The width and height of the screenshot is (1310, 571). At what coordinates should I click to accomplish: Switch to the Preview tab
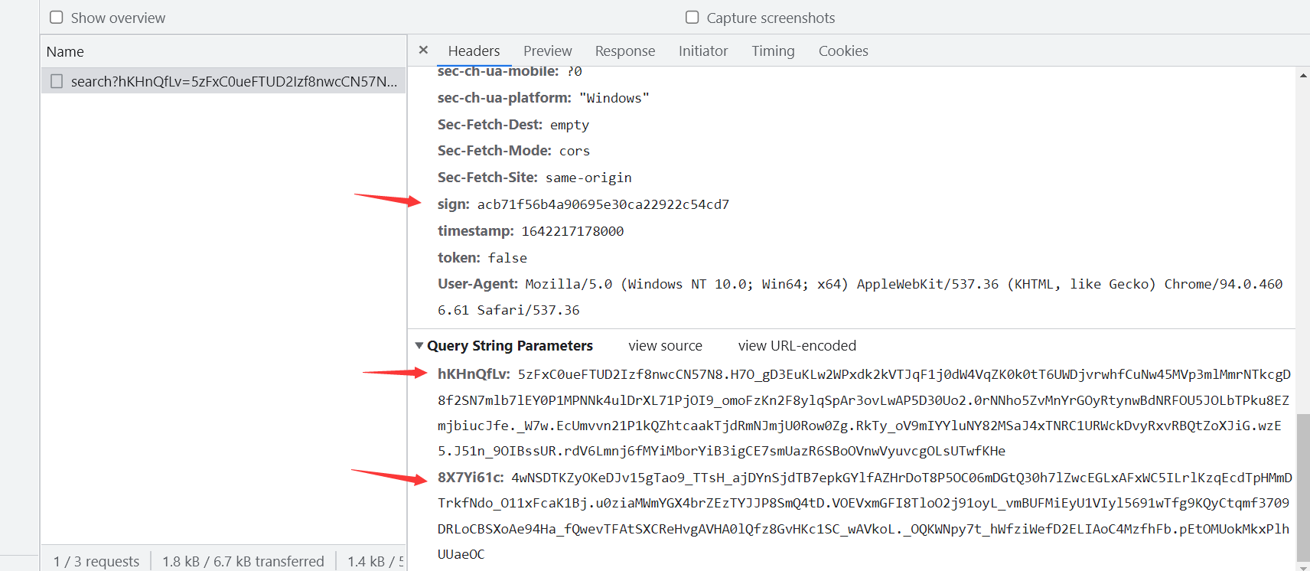(547, 51)
